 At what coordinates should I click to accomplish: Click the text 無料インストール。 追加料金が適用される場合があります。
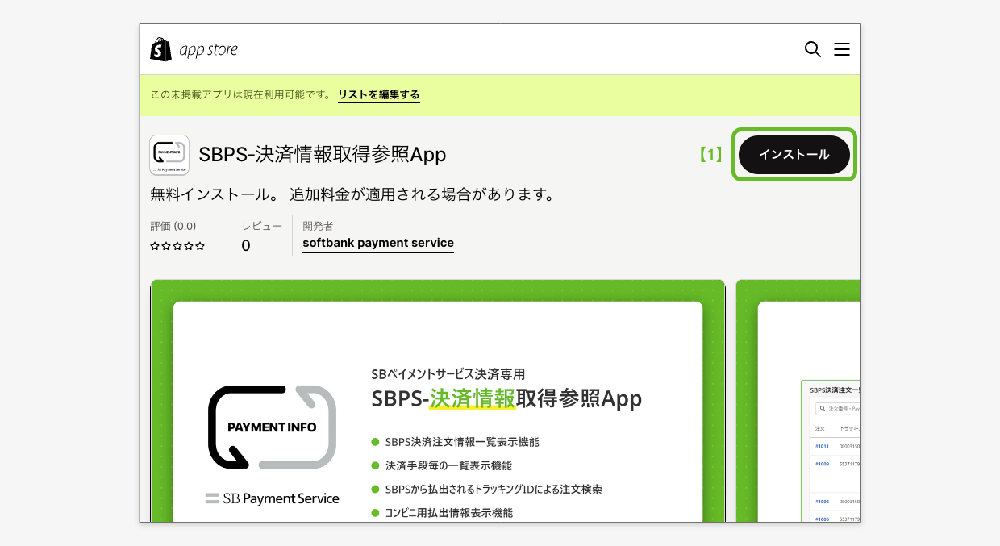(x=353, y=195)
